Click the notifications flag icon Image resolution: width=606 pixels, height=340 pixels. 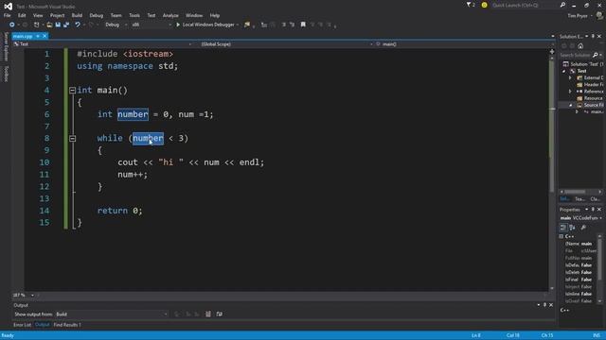point(469,5)
